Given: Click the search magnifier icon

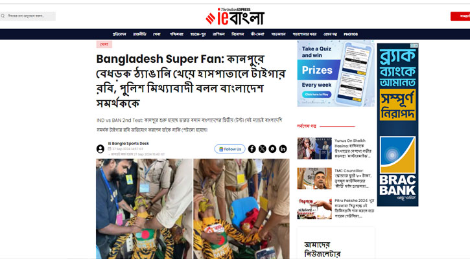Looking at the screenshot, I should 3,16.
